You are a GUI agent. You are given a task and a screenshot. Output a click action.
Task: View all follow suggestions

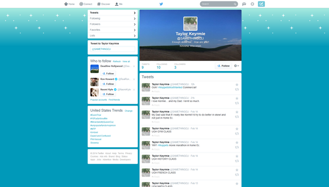126,61
